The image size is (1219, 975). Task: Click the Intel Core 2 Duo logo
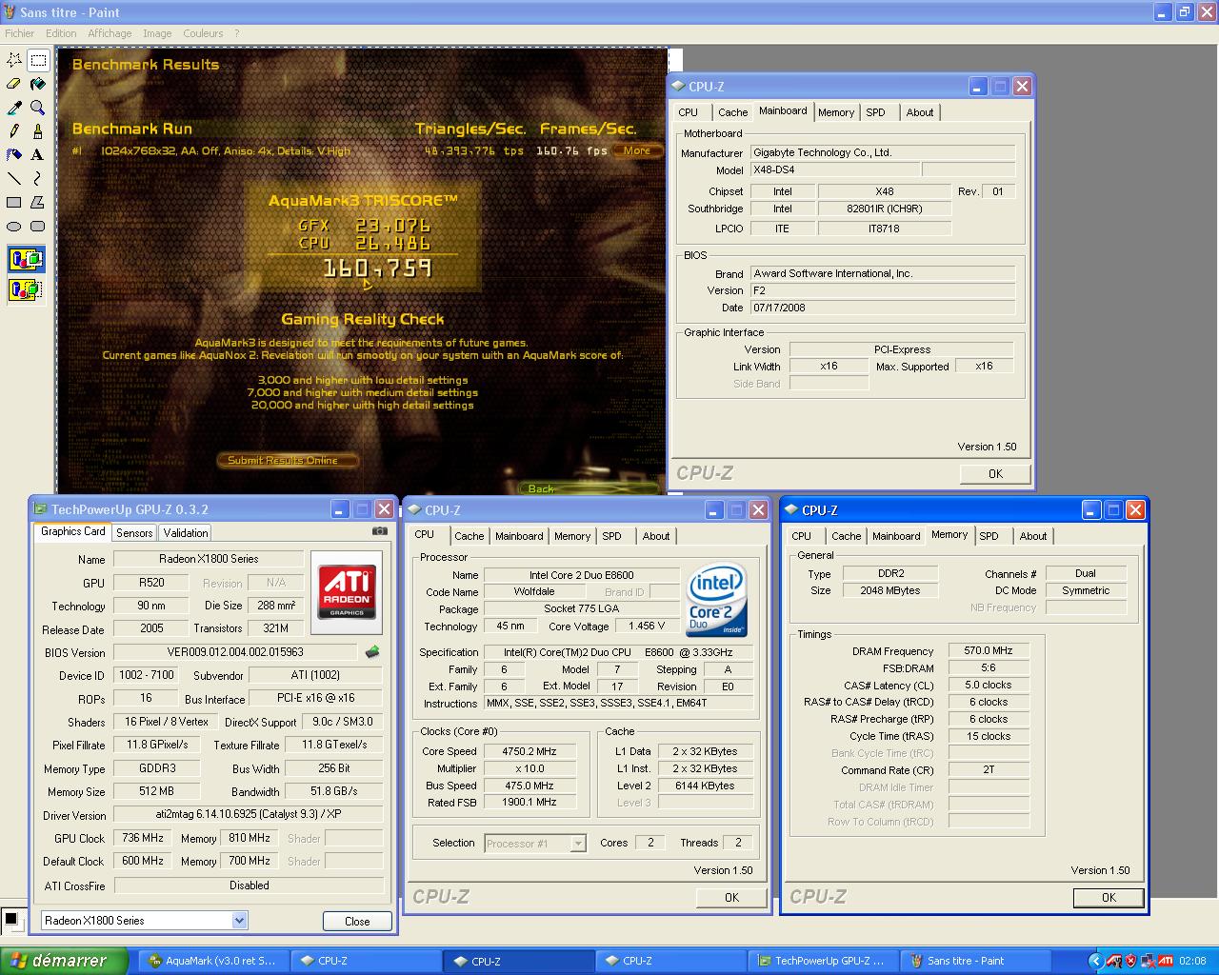pyautogui.click(x=716, y=602)
